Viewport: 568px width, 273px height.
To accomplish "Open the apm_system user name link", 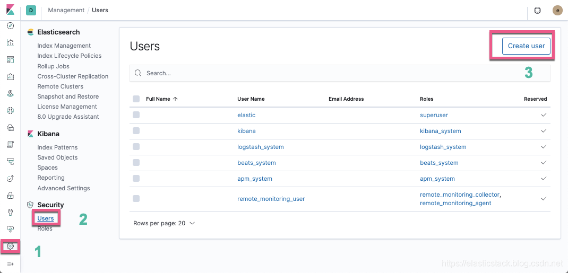I will click(x=255, y=179).
